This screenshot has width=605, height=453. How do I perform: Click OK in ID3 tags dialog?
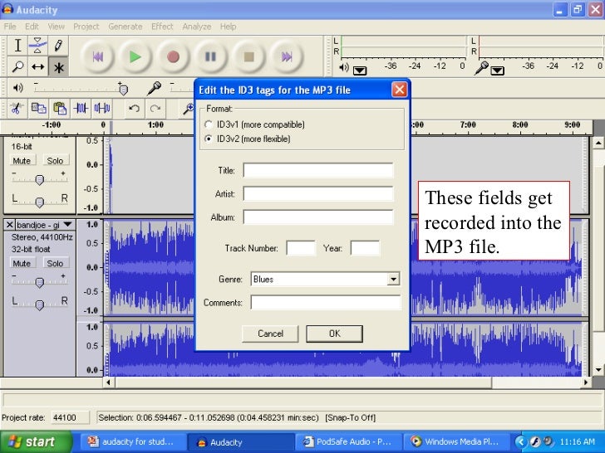click(335, 334)
